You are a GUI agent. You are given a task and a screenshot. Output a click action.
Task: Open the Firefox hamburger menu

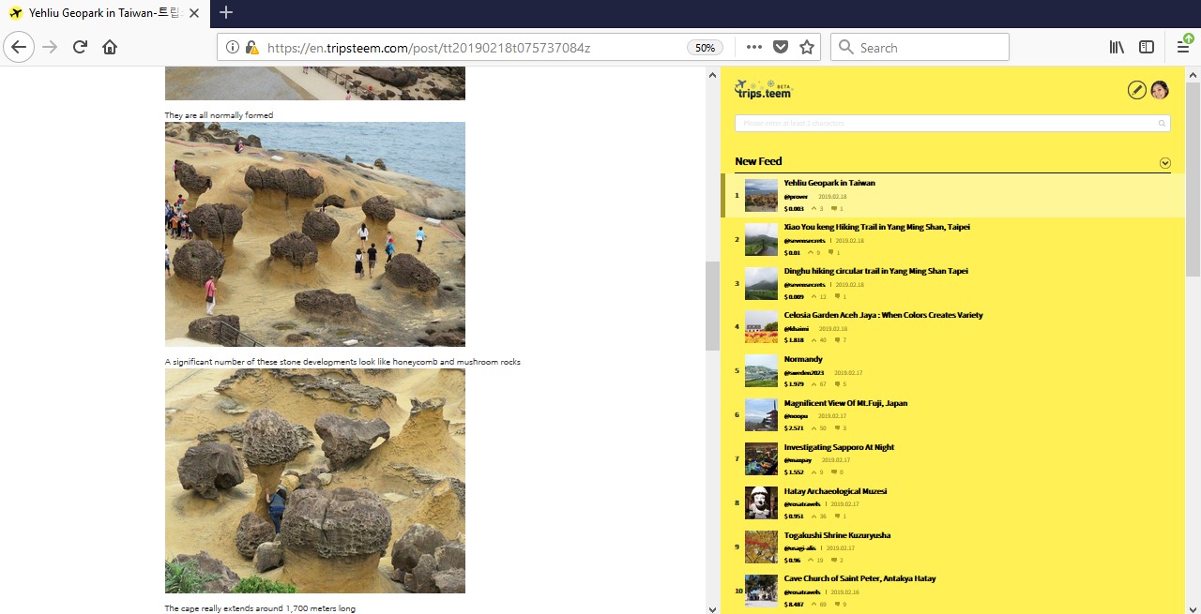[1184, 47]
